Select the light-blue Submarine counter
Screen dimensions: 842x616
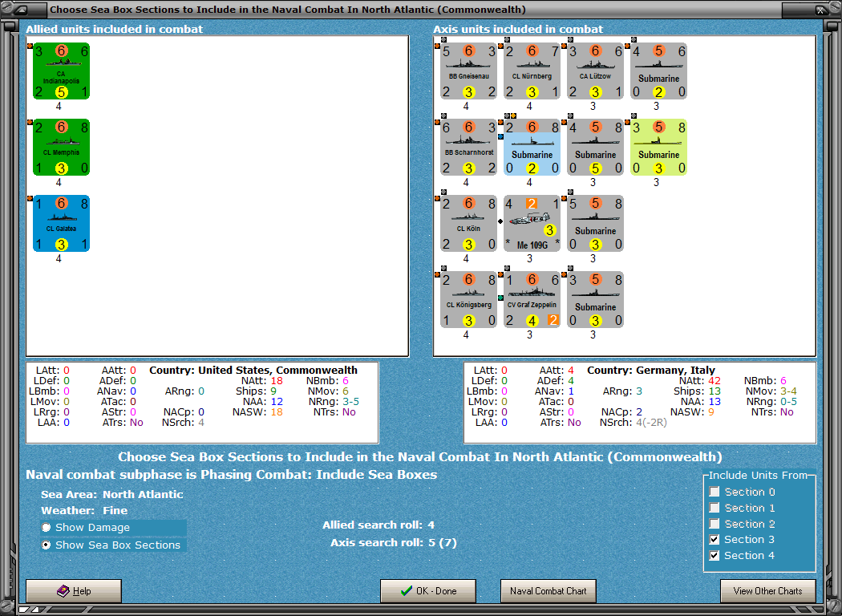pos(532,147)
